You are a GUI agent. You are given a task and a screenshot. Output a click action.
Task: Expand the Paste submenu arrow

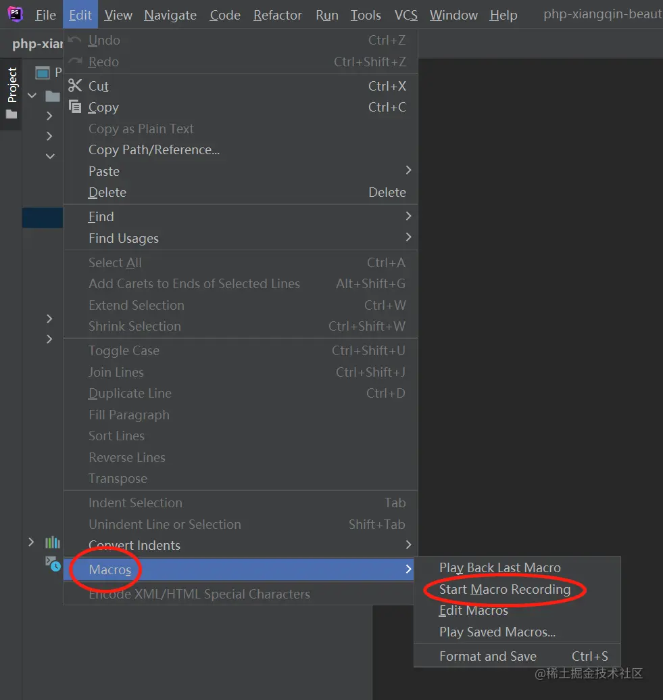(x=408, y=170)
